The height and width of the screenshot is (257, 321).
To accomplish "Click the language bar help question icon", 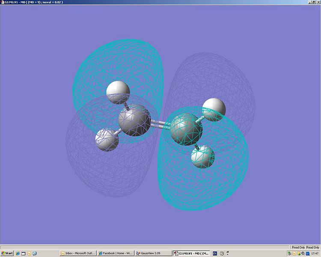I will [x=222, y=254].
